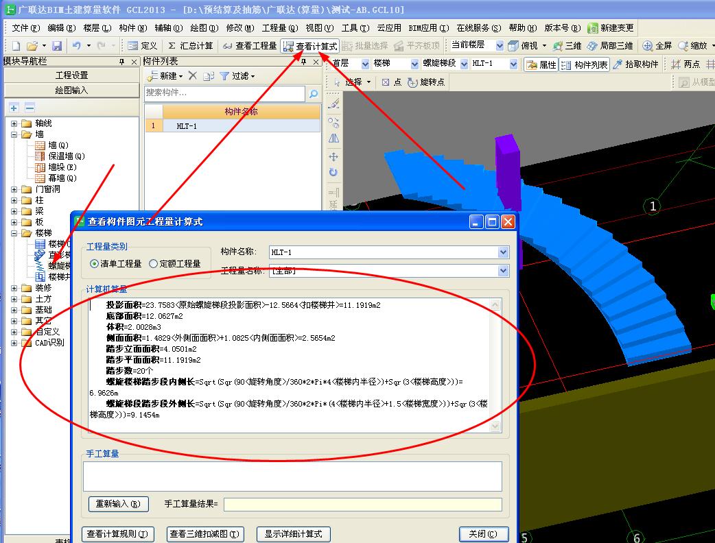Click the 定义 (Define) toolbar button

[142, 45]
